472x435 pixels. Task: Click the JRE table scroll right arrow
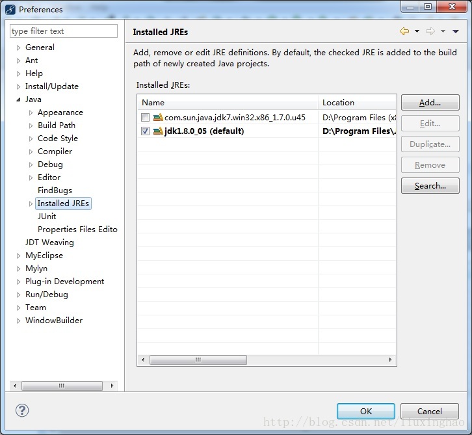391,360
